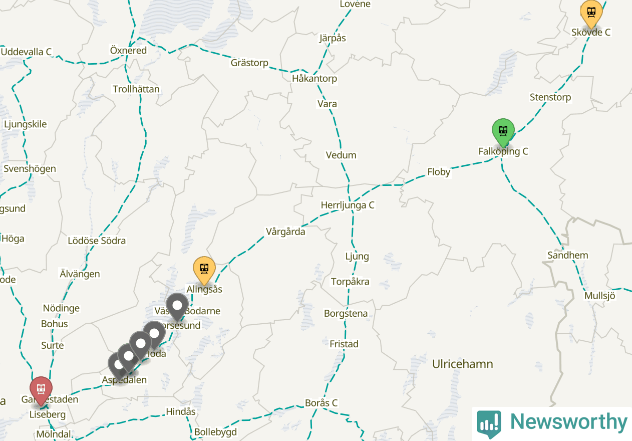The width and height of the screenshot is (632, 441).
Task: Click the Herrljunga C station label
Action: click(x=348, y=205)
